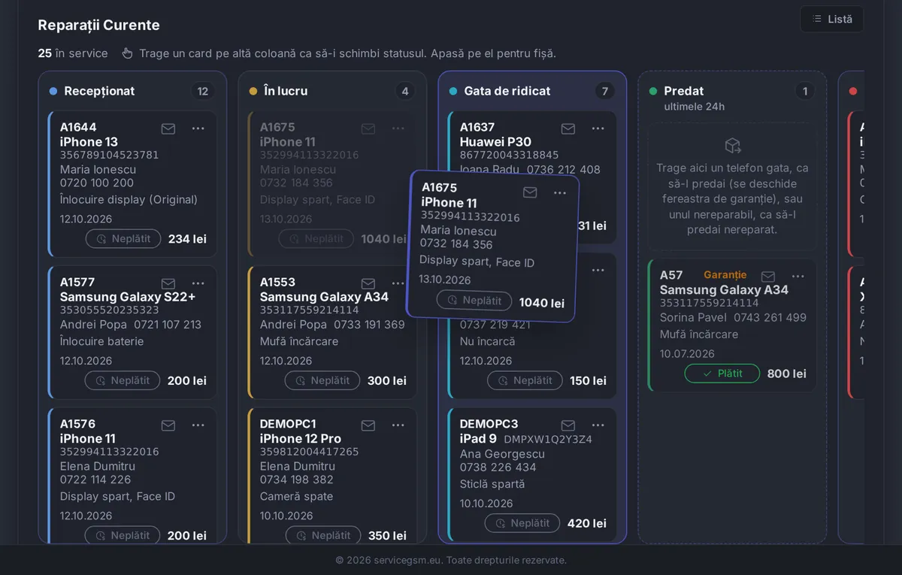902x575 pixels.
Task: Click the count badge 12 in Recepționat
Action: pos(203,91)
